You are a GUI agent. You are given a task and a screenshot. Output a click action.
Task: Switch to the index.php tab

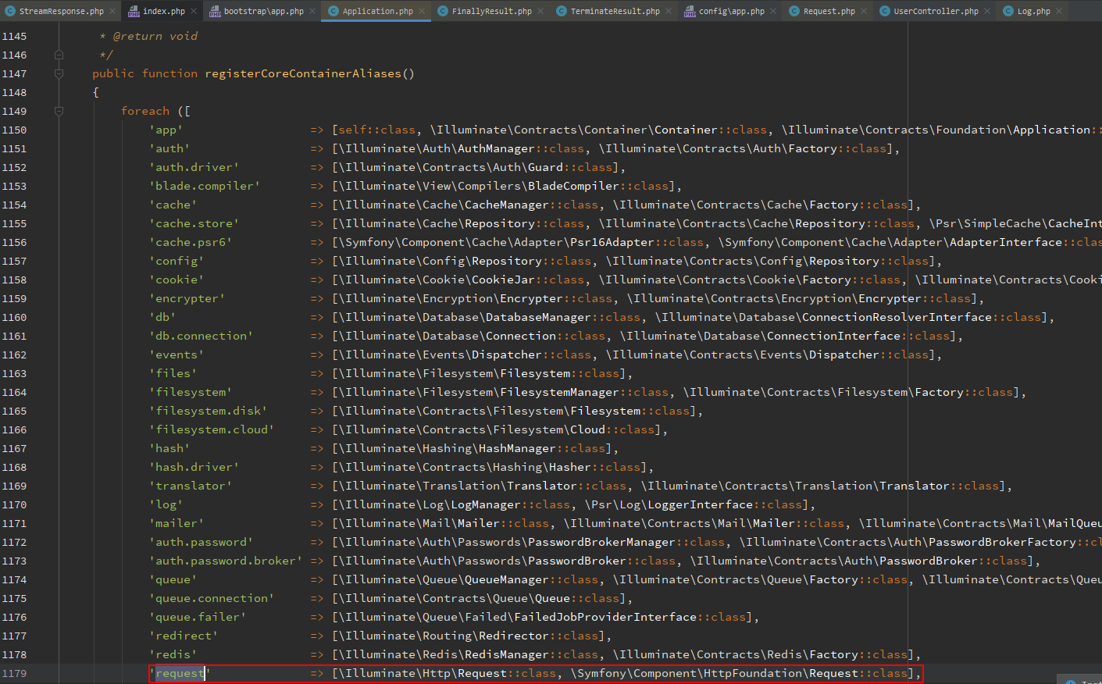[x=163, y=11]
